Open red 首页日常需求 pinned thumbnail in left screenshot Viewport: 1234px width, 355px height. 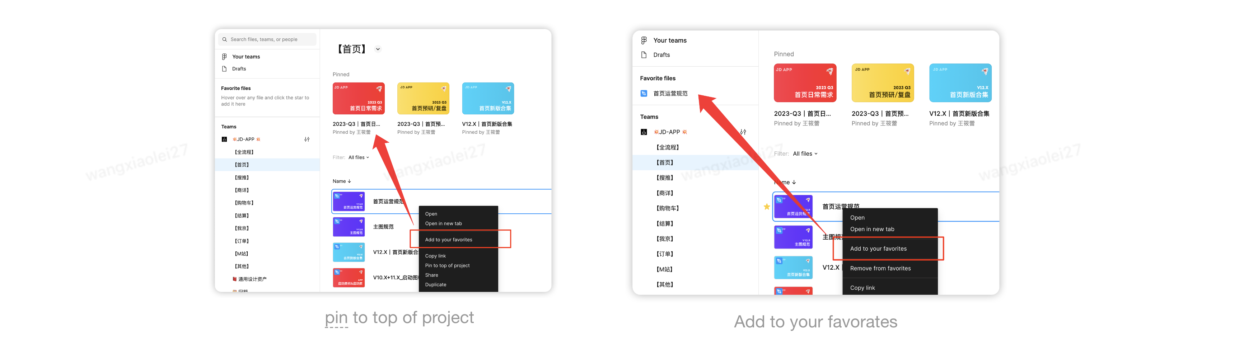[x=359, y=99]
